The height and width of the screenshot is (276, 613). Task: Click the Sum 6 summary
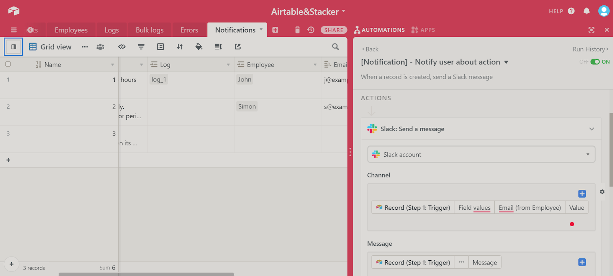click(x=107, y=268)
